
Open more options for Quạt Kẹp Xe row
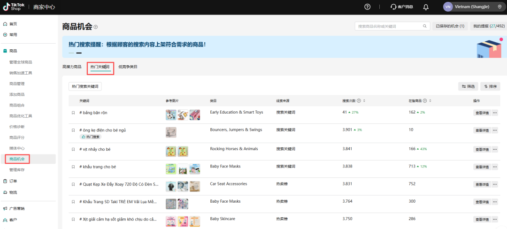click(495, 184)
